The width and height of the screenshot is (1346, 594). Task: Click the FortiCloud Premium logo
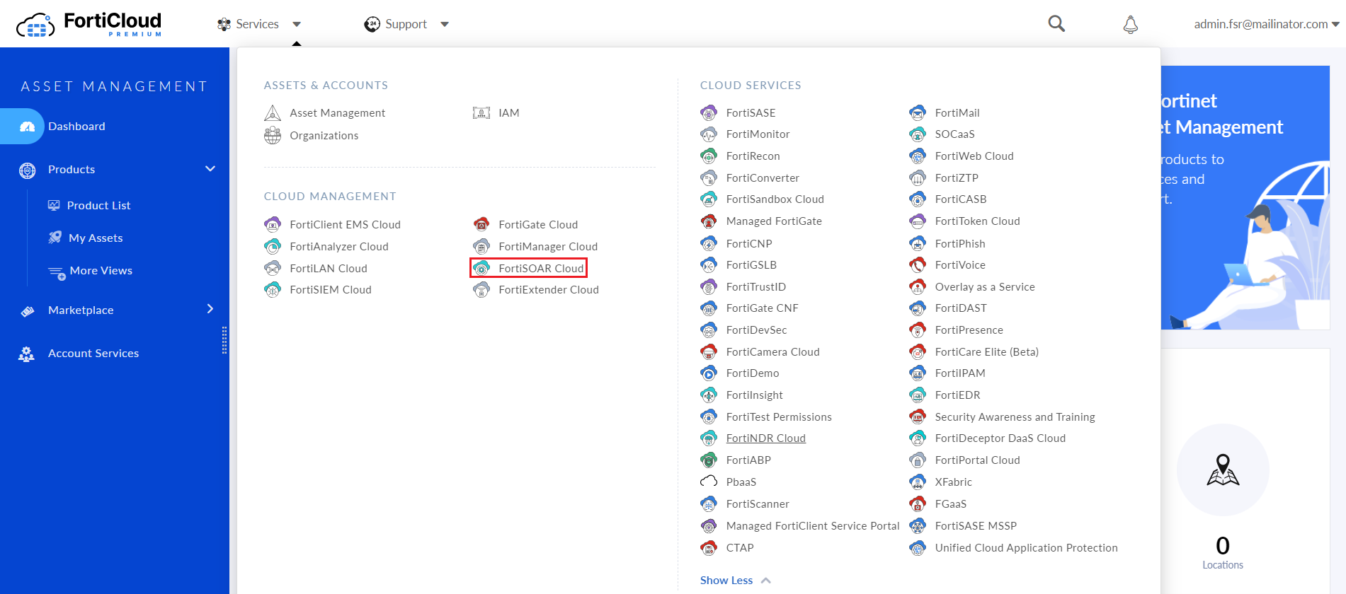click(x=89, y=24)
